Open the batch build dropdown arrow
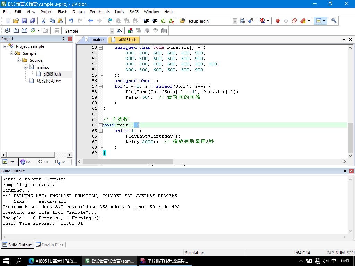 click(39, 30)
